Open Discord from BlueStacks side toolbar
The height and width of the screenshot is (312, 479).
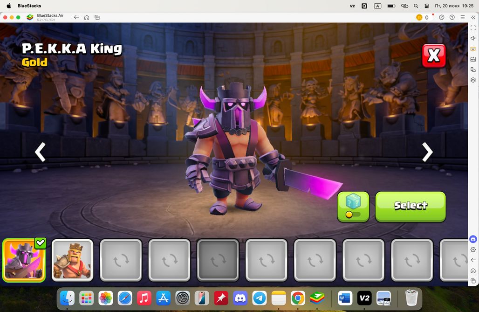tap(473, 239)
